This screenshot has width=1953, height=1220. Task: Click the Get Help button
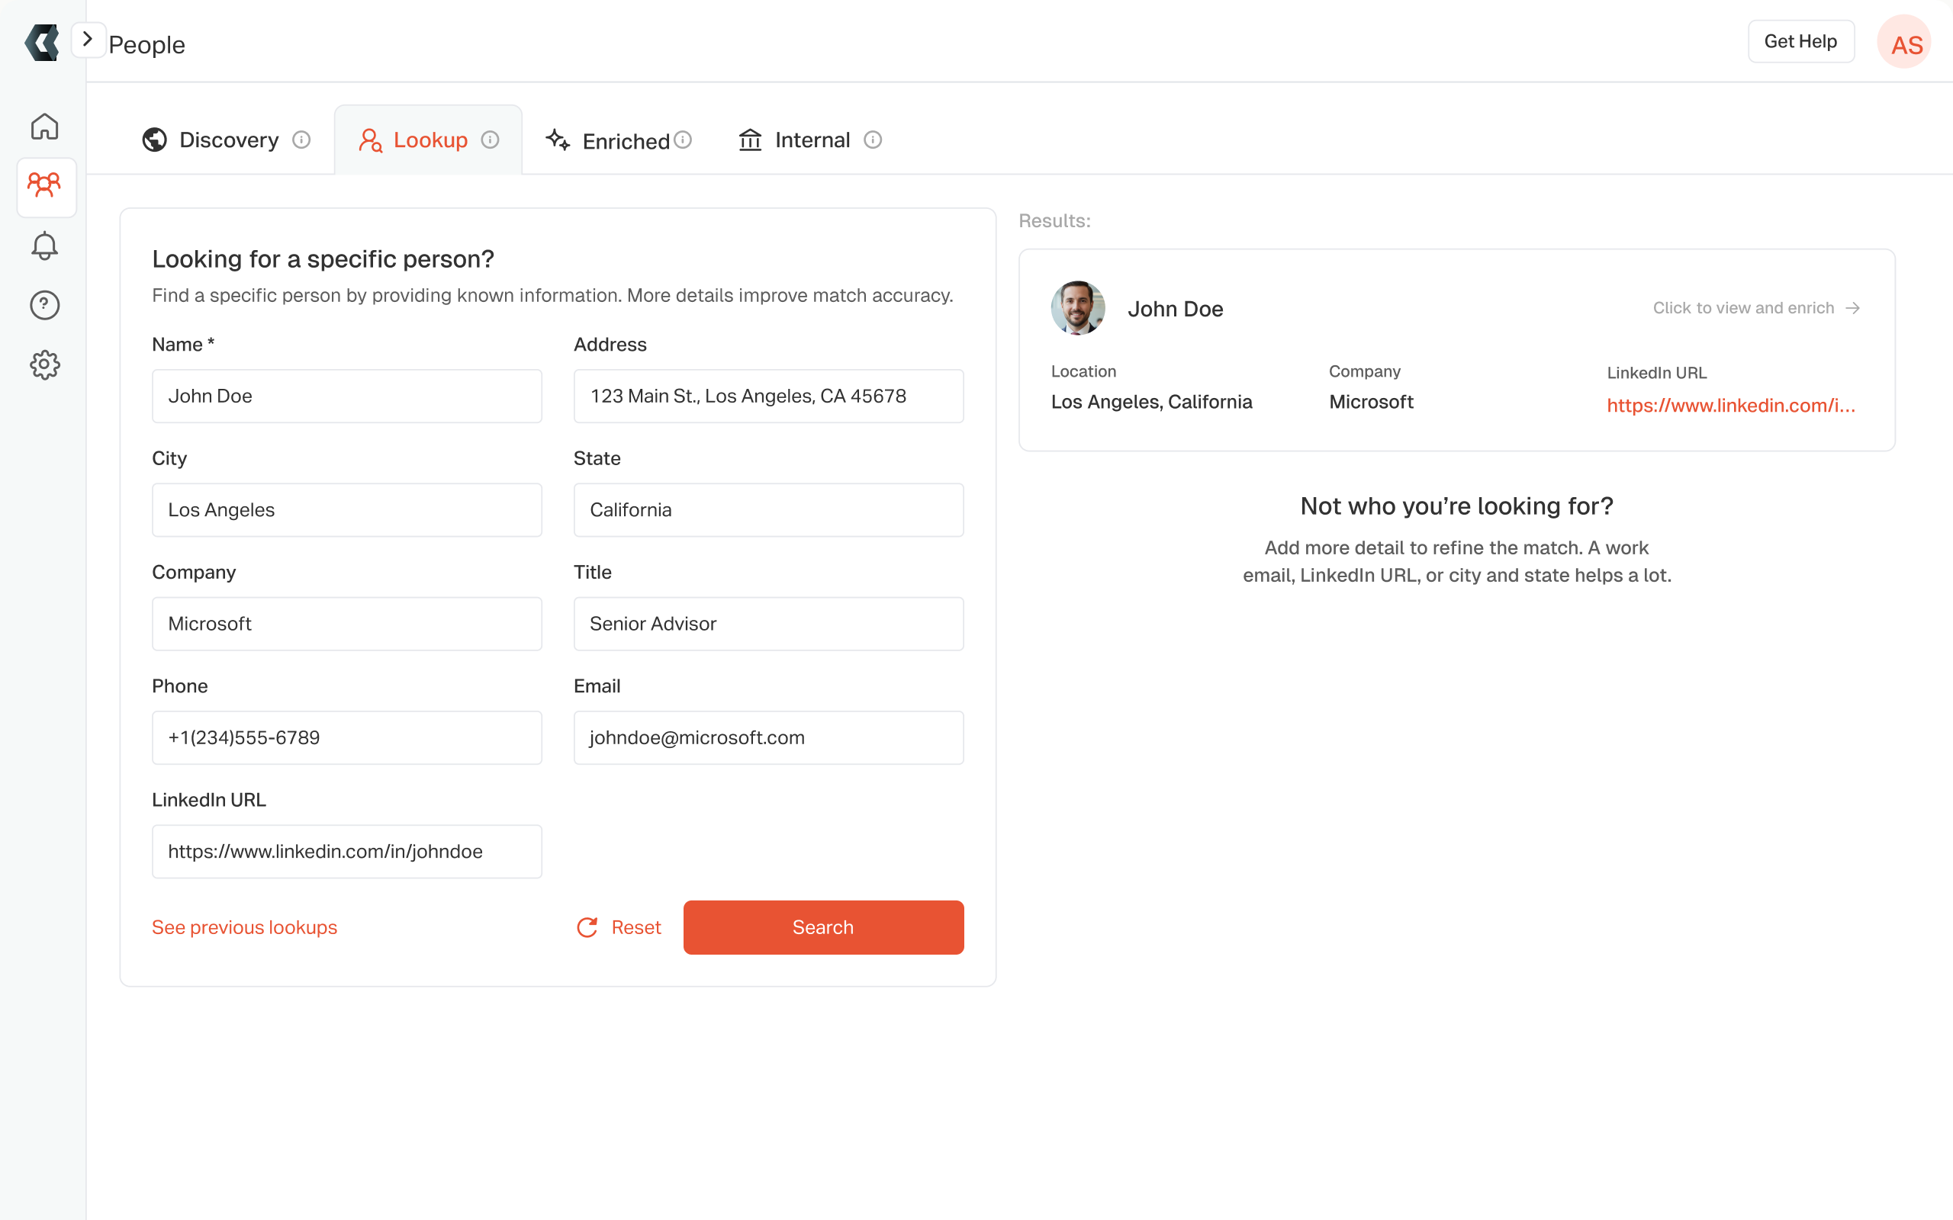(x=1800, y=41)
